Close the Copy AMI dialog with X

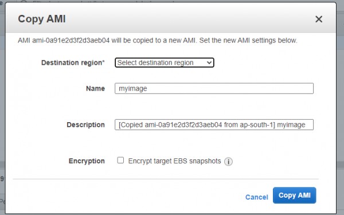[319, 19]
